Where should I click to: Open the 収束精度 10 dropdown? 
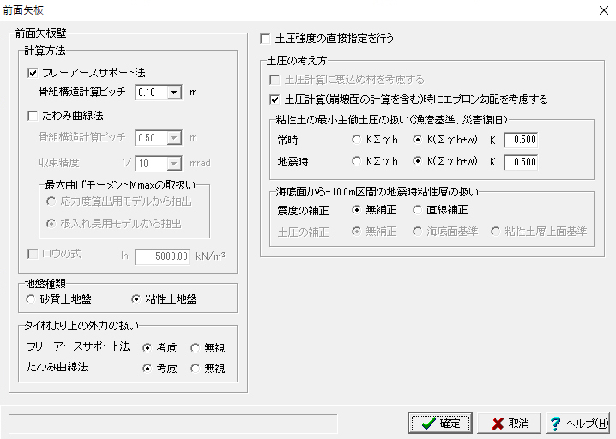(x=173, y=164)
